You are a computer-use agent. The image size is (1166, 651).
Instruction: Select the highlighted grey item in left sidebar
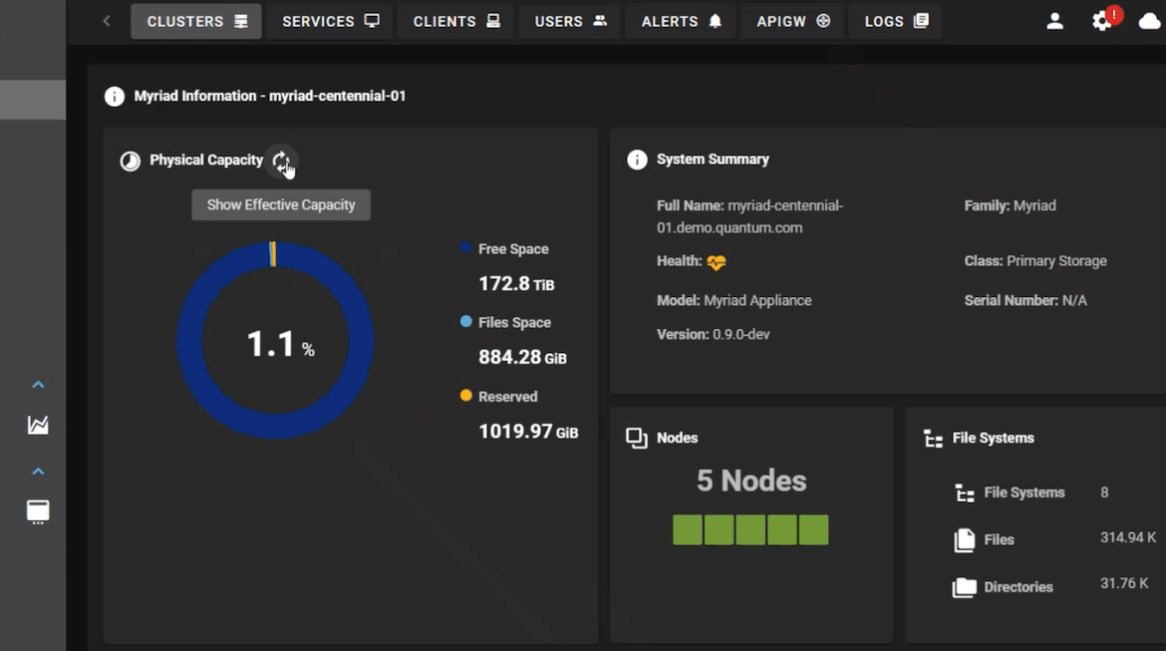click(33, 100)
